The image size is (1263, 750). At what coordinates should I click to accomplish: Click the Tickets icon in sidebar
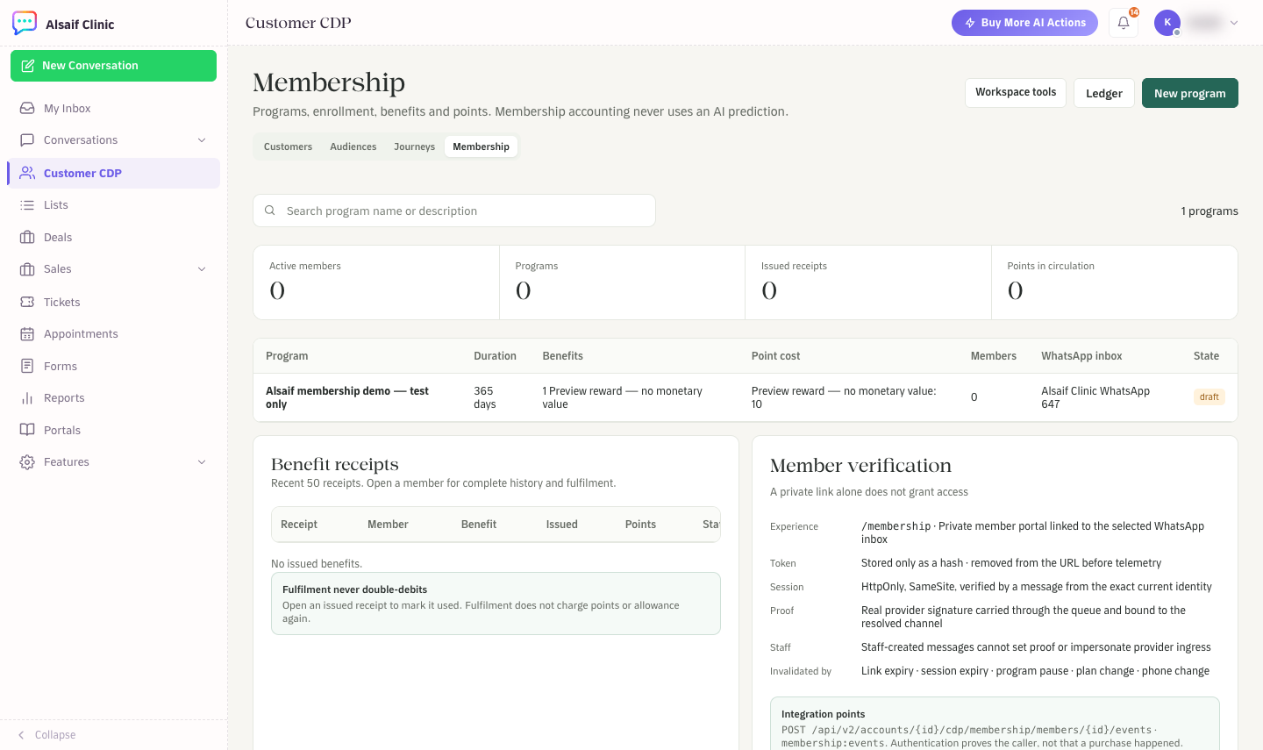27,302
